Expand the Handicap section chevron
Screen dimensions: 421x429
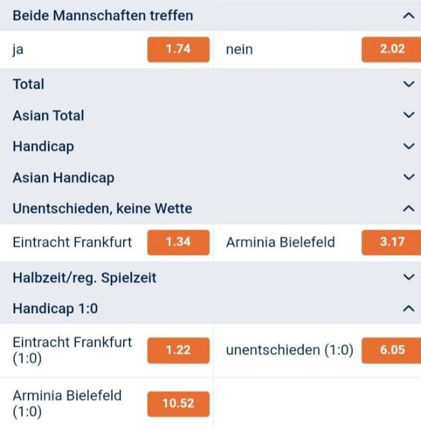tap(408, 146)
